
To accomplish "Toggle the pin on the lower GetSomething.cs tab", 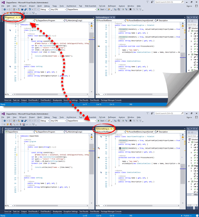I will click(111, 128).
